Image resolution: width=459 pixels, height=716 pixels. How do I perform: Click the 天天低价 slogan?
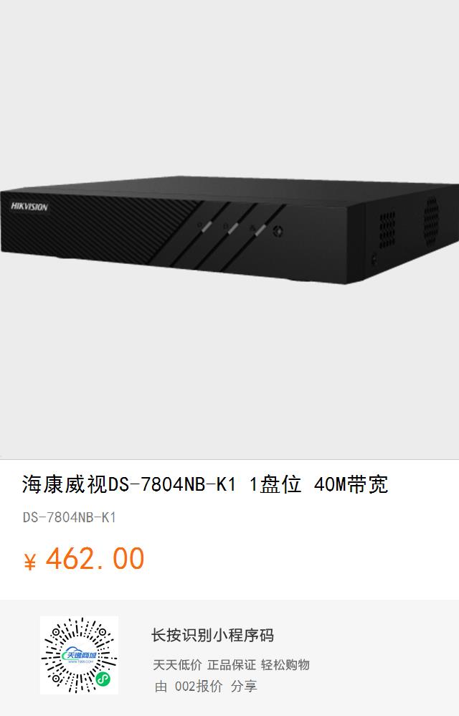coord(177,665)
